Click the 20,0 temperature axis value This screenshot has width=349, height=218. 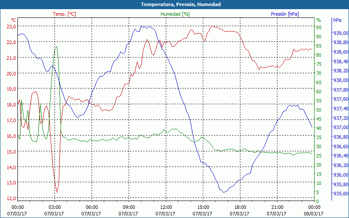click(x=10, y=73)
